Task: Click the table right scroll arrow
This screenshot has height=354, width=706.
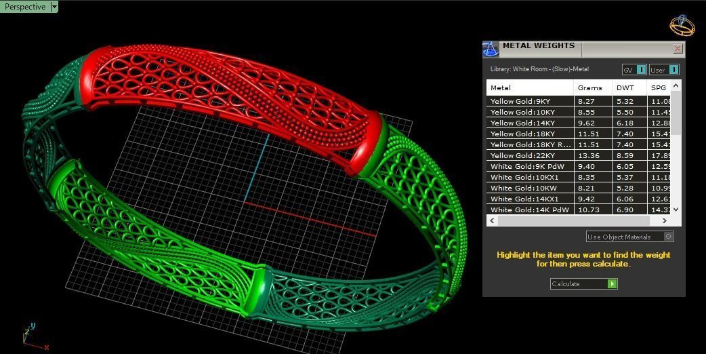Action: (x=665, y=220)
